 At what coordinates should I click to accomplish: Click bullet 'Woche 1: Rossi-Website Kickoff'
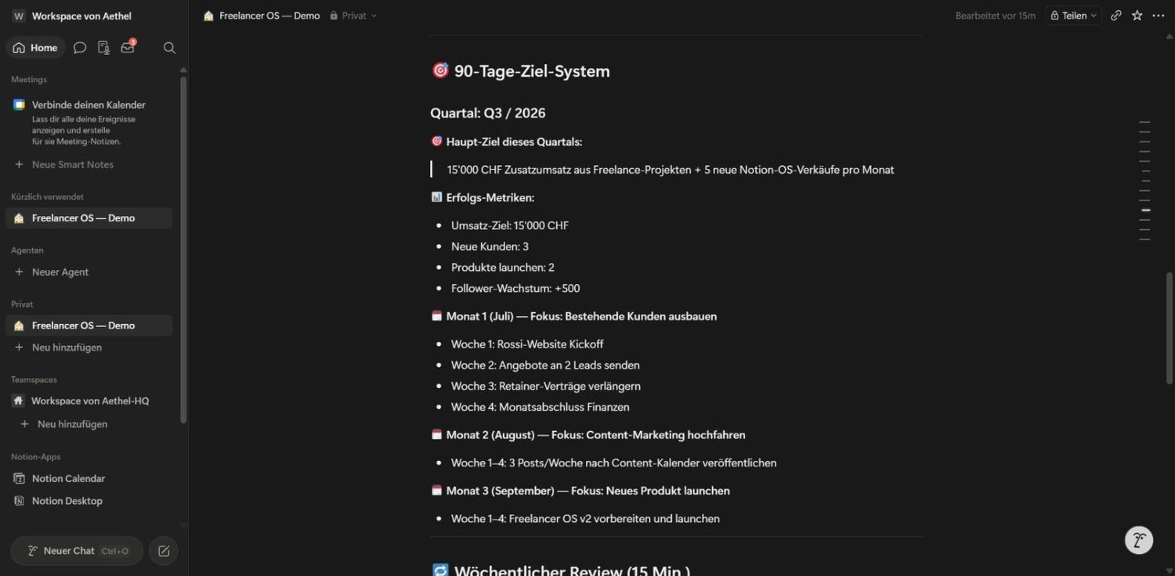(x=527, y=344)
